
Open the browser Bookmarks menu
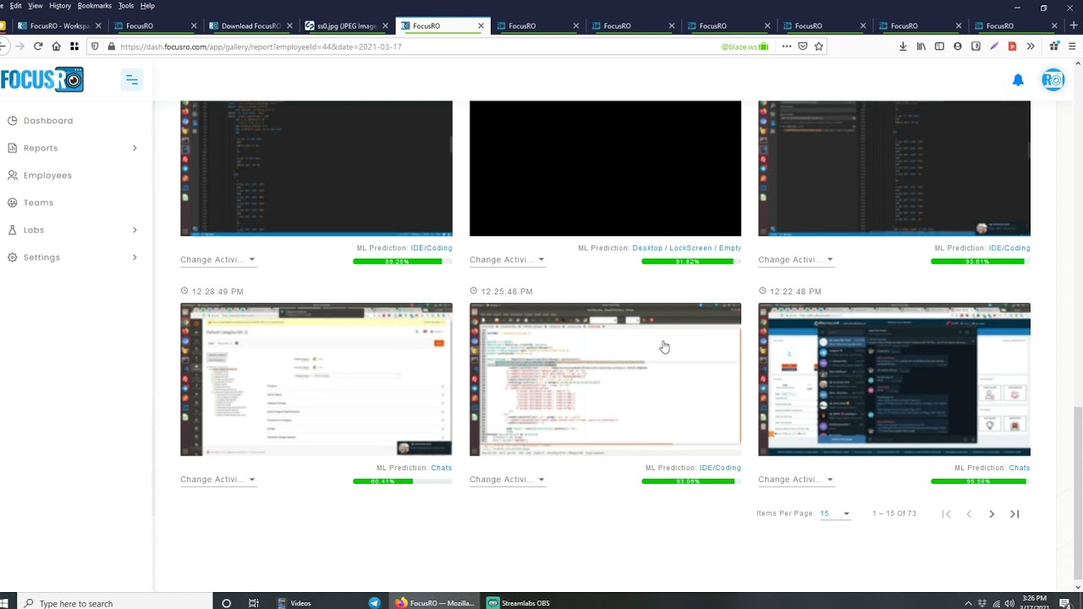(x=95, y=6)
